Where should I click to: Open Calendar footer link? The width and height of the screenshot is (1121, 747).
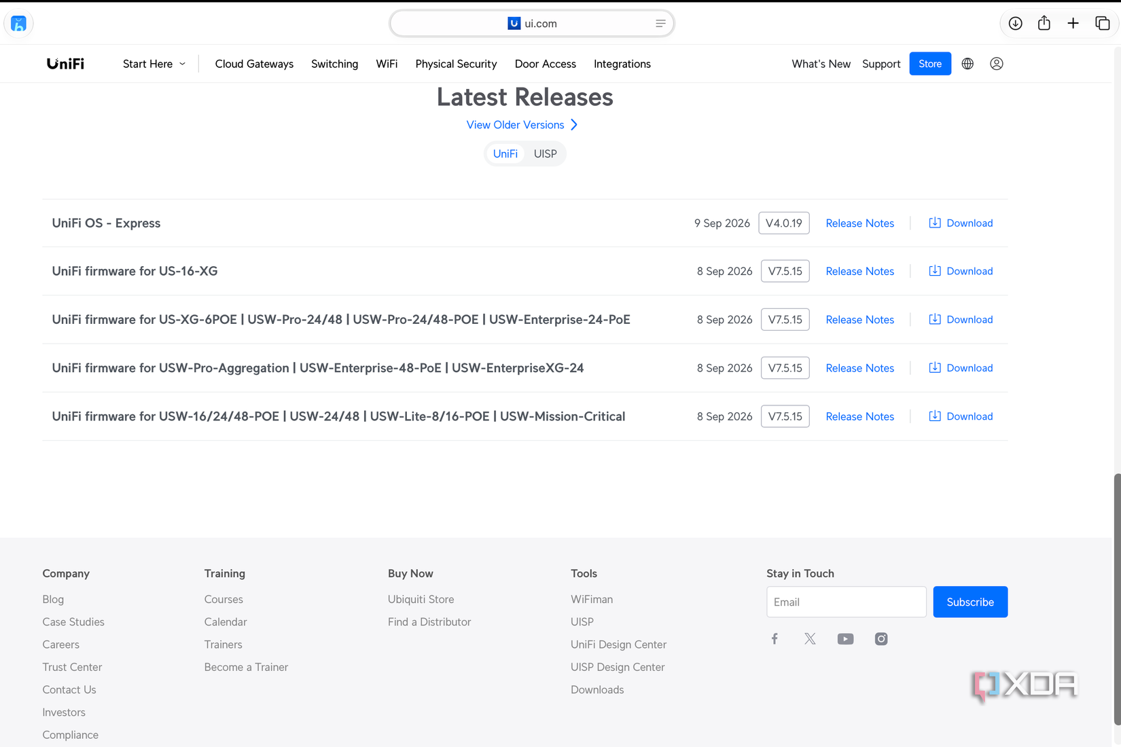[x=226, y=621]
